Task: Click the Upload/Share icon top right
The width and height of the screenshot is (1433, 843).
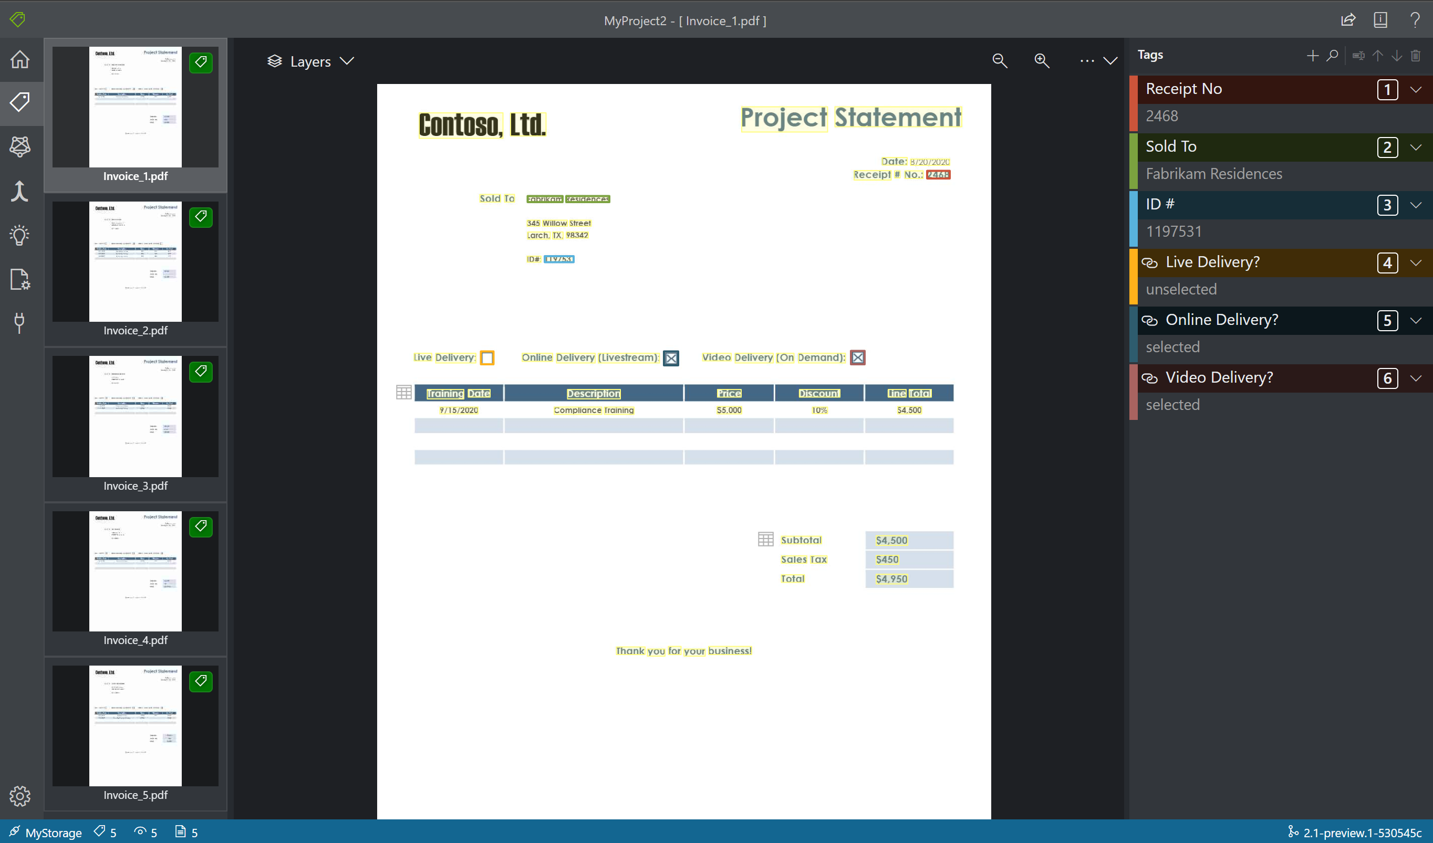Action: pos(1348,19)
